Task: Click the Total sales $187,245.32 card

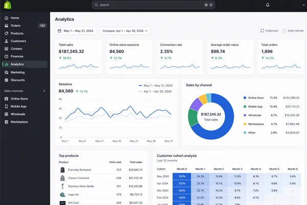Action: [78, 57]
